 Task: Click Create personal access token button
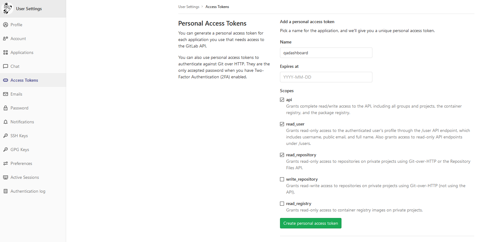point(311,223)
